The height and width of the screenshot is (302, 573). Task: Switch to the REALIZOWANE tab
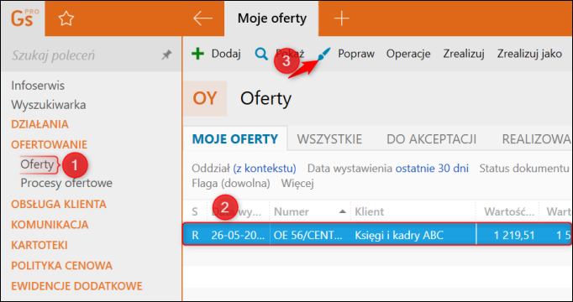coord(537,139)
